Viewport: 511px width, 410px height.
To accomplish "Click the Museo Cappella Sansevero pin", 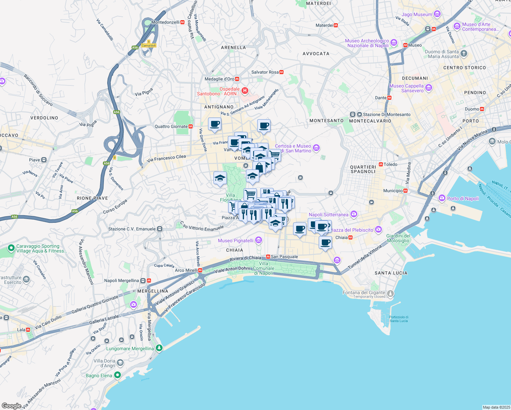I will [429, 88].
